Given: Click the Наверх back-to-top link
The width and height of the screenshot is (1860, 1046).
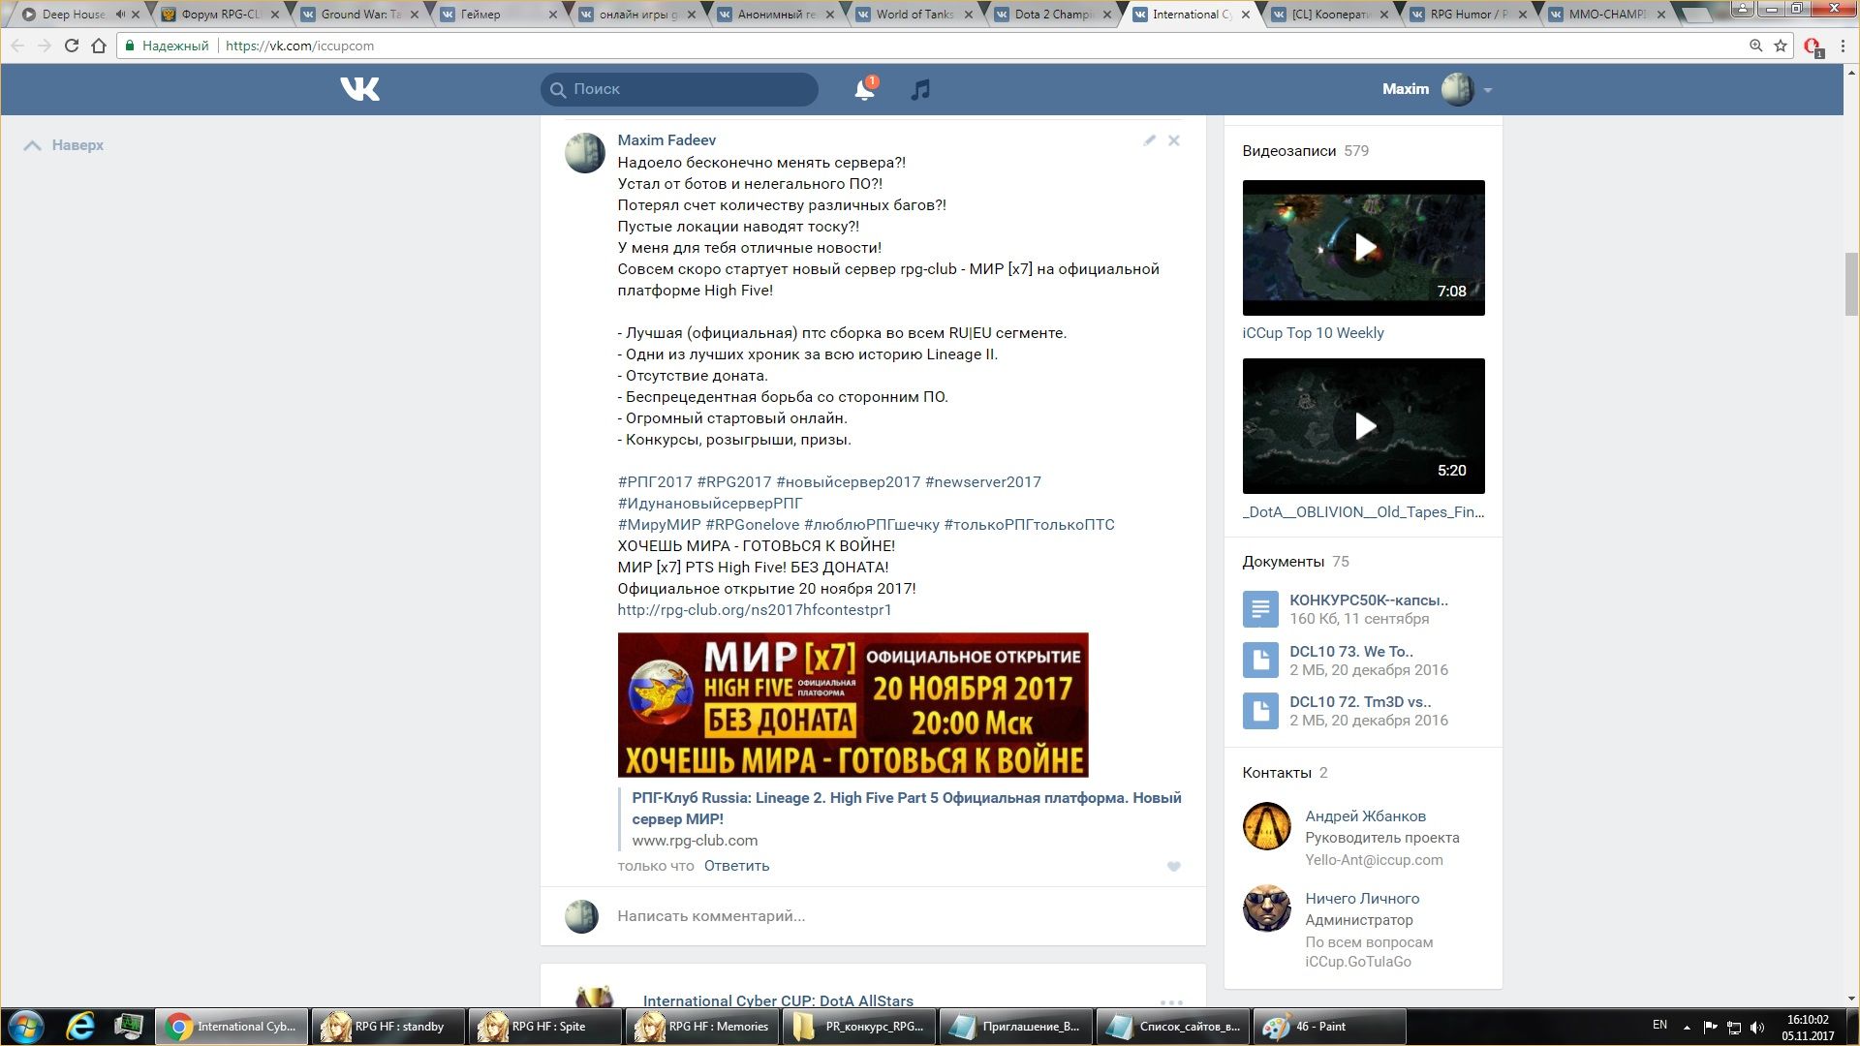Looking at the screenshot, I should click(64, 145).
